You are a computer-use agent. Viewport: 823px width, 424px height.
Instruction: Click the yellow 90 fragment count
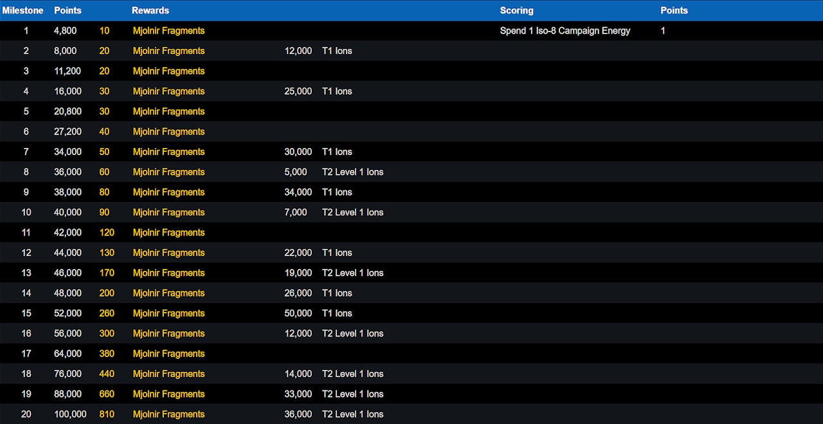[x=104, y=212]
